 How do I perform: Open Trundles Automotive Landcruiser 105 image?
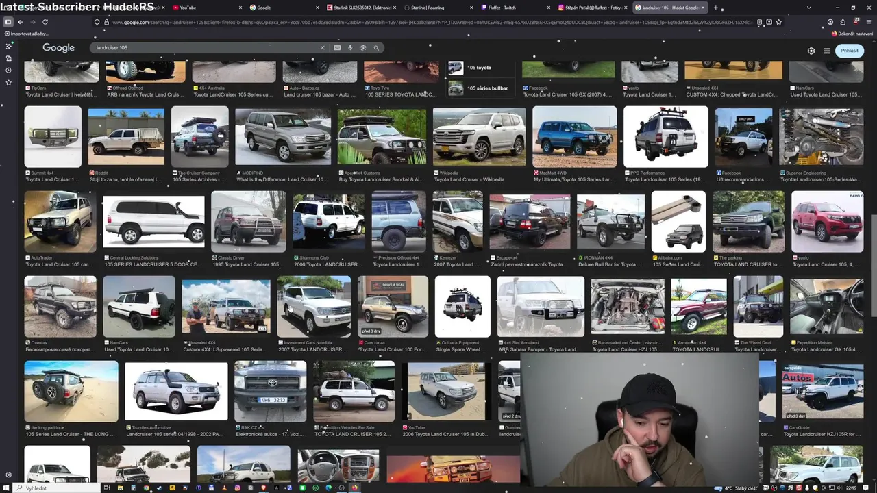click(x=176, y=392)
